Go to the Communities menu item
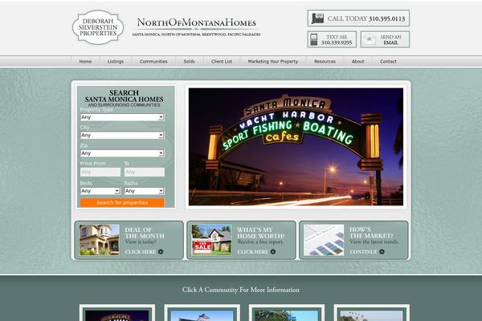The height and width of the screenshot is (321, 482). pos(153,62)
